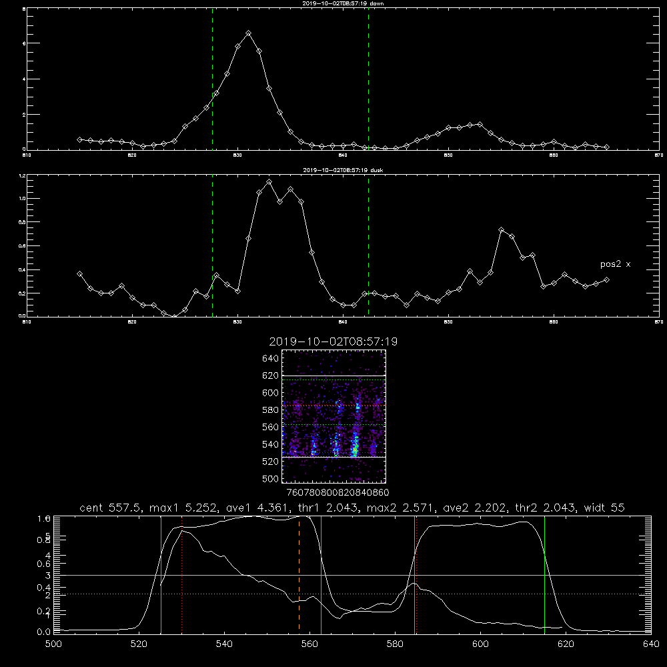667x667 pixels.
Task: Click the second green dashed line in dawn plot
Action: [368, 79]
